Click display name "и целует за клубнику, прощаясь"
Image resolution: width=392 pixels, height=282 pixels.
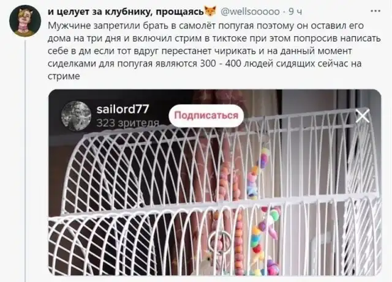126,12
